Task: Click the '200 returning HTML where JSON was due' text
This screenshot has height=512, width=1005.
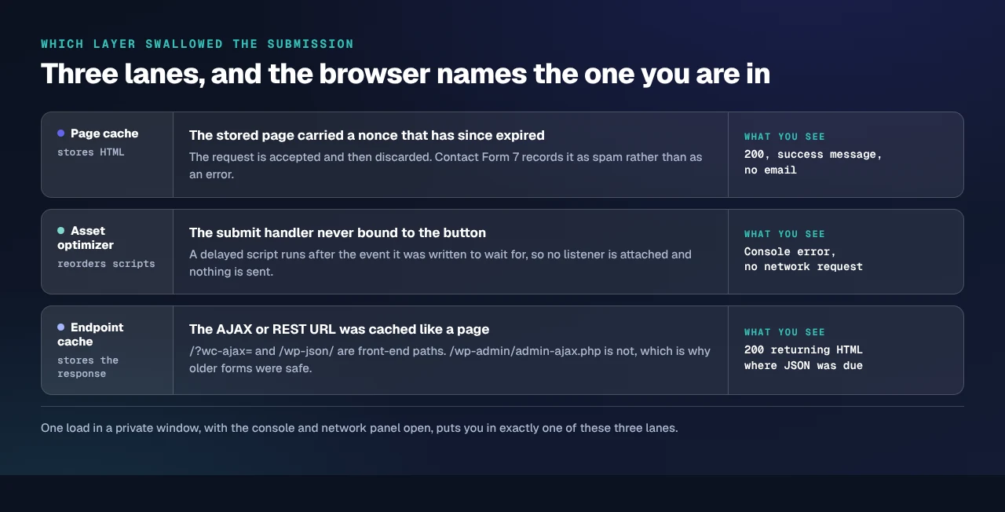Action: (x=803, y=357)
